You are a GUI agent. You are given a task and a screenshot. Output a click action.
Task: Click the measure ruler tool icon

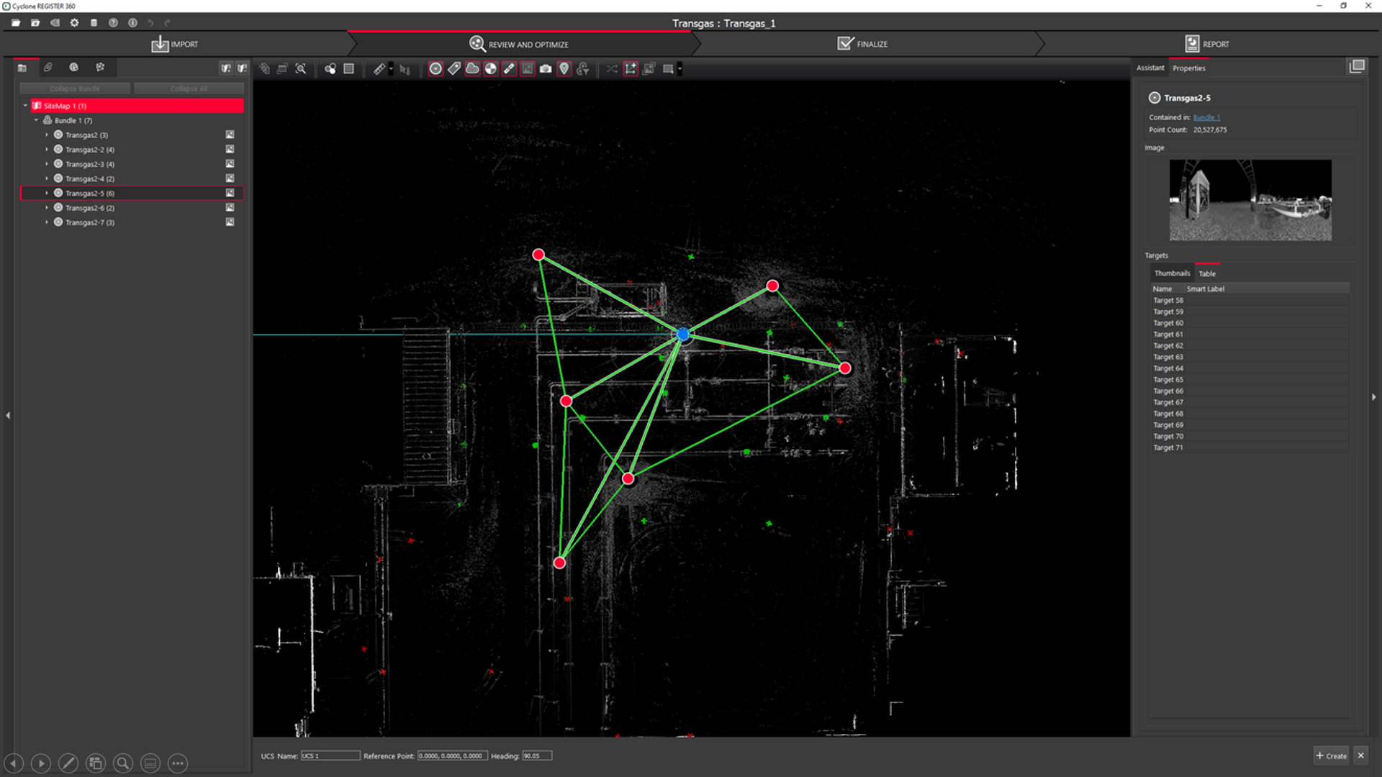[379, 69]
